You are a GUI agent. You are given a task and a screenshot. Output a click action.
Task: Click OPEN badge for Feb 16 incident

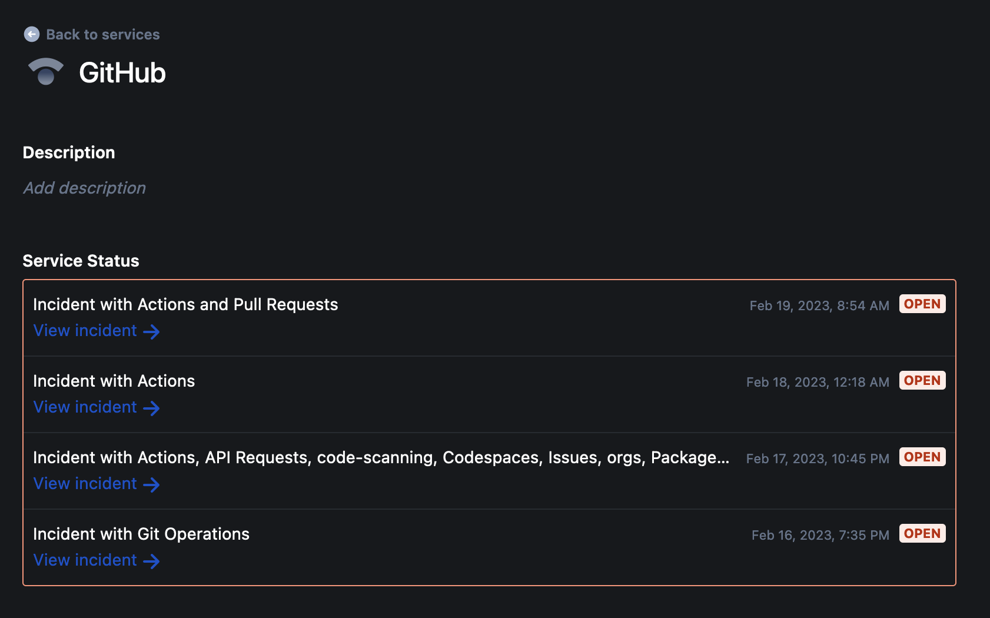point(922,534)
